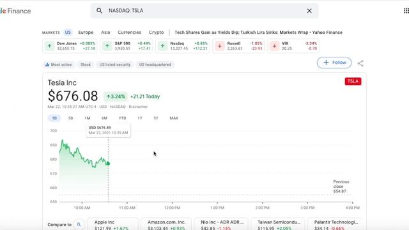409x230 pixels.
Task: Compare with Amazon.com, Inc. card
Action: click(x=166, y=224)
